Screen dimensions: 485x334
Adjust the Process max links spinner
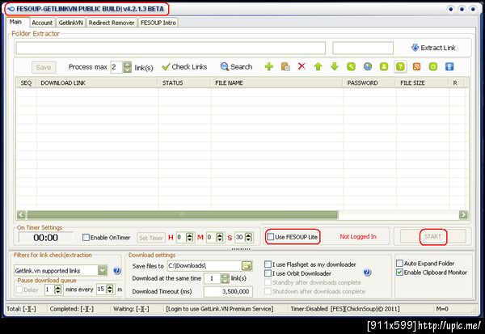point(127,67)
